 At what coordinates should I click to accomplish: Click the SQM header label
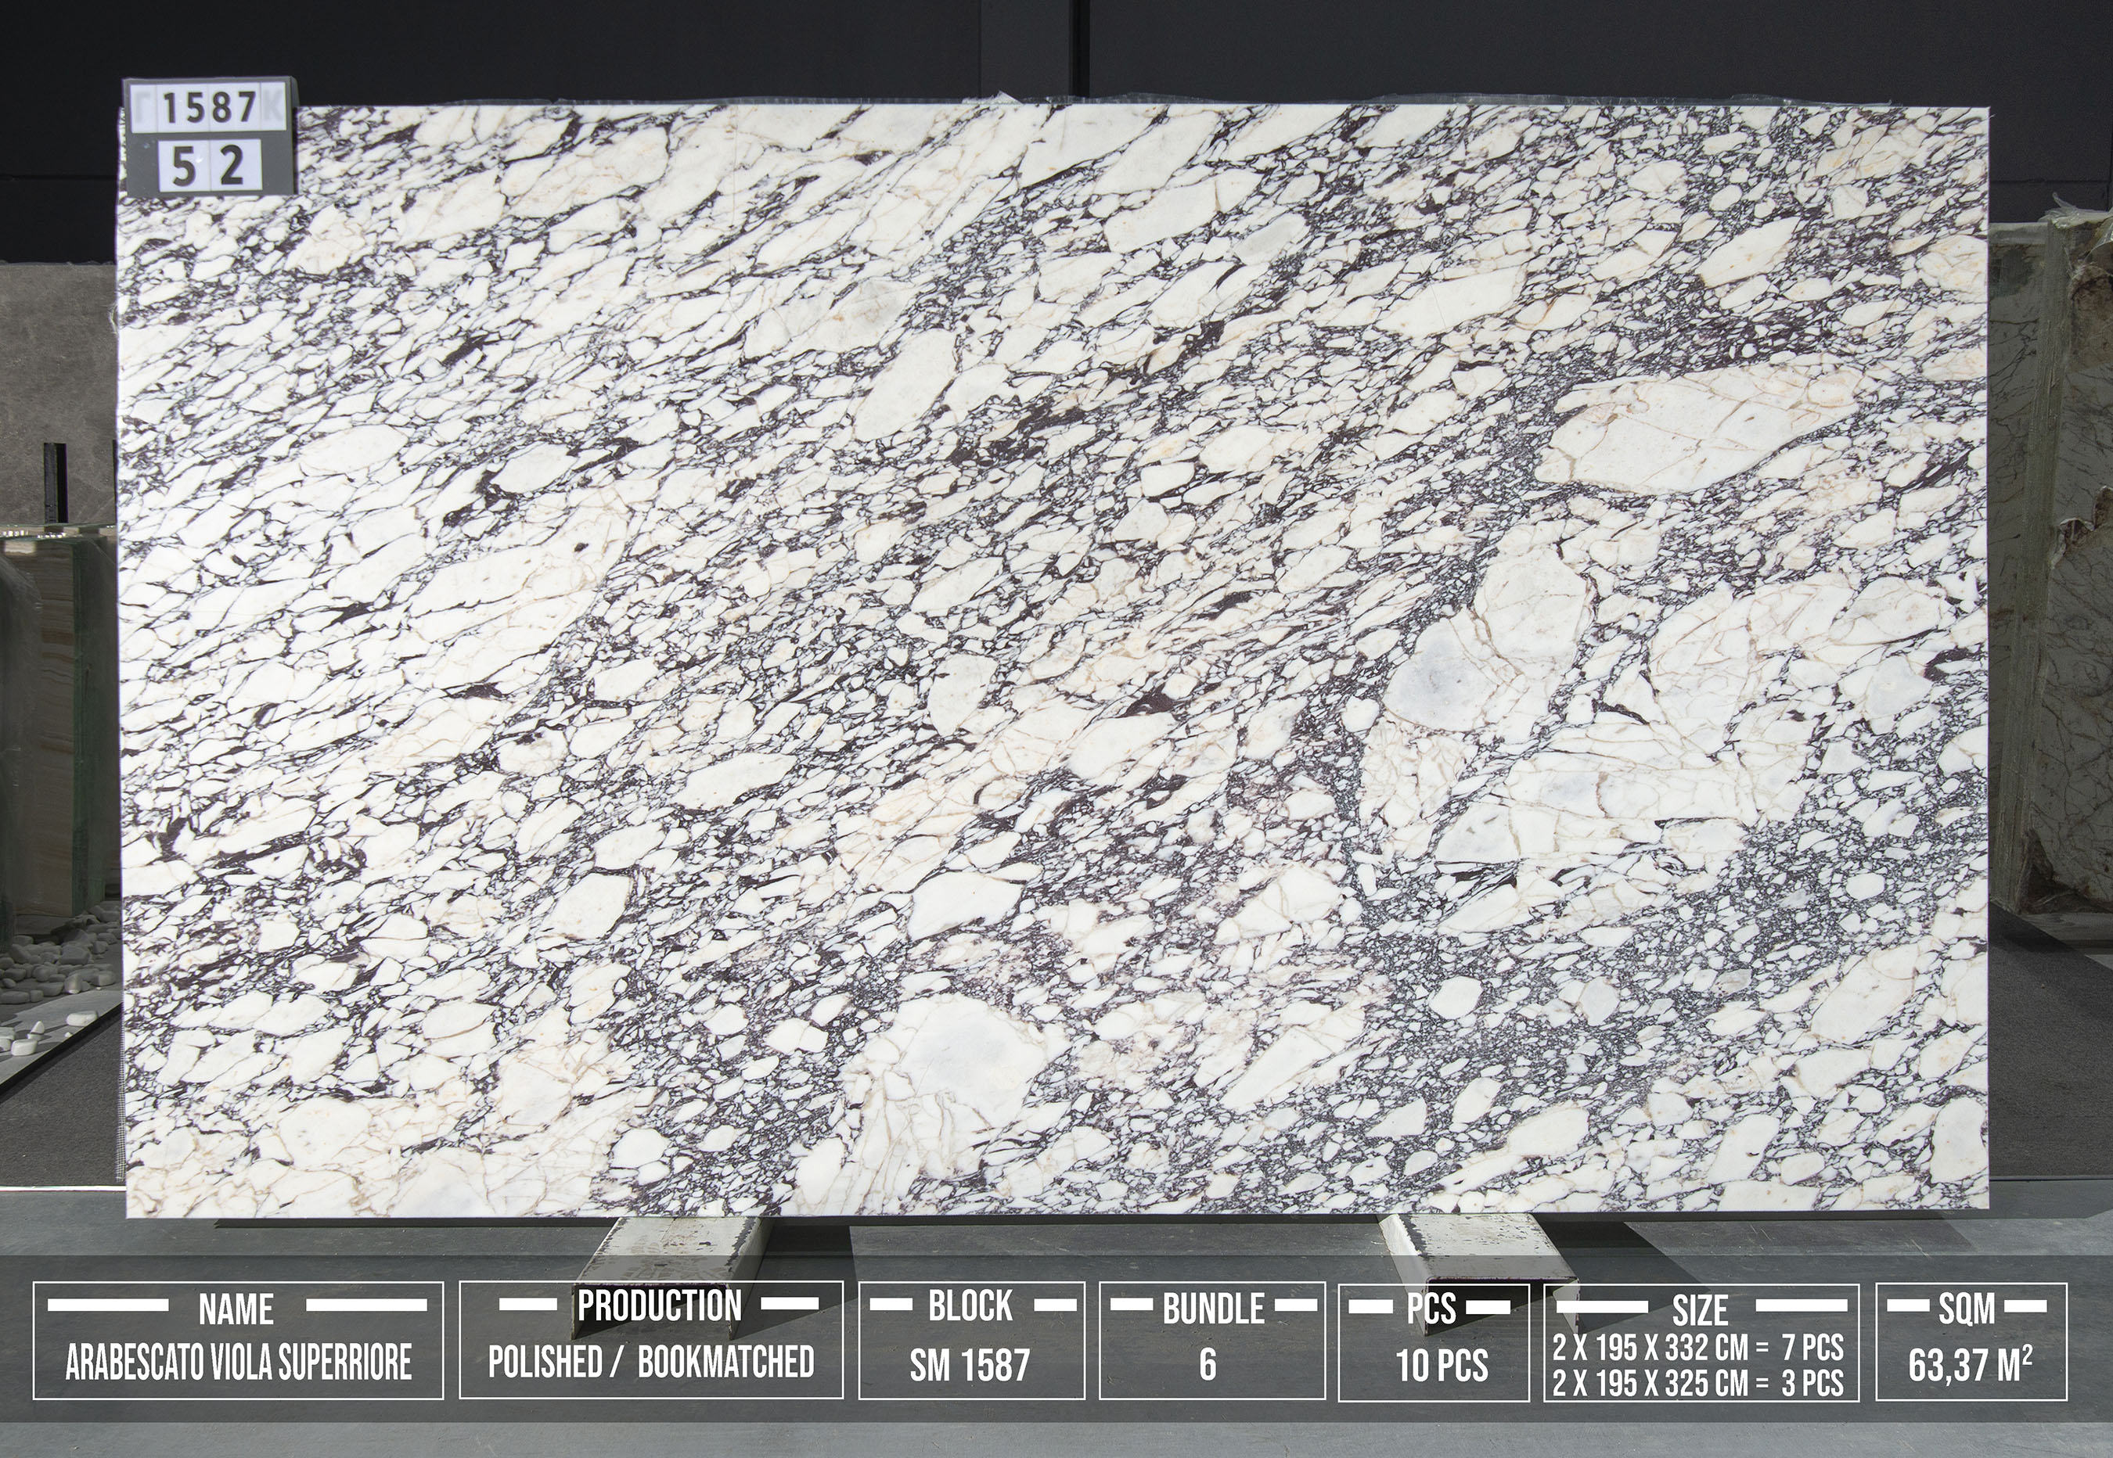[x=1967, y=1309]
